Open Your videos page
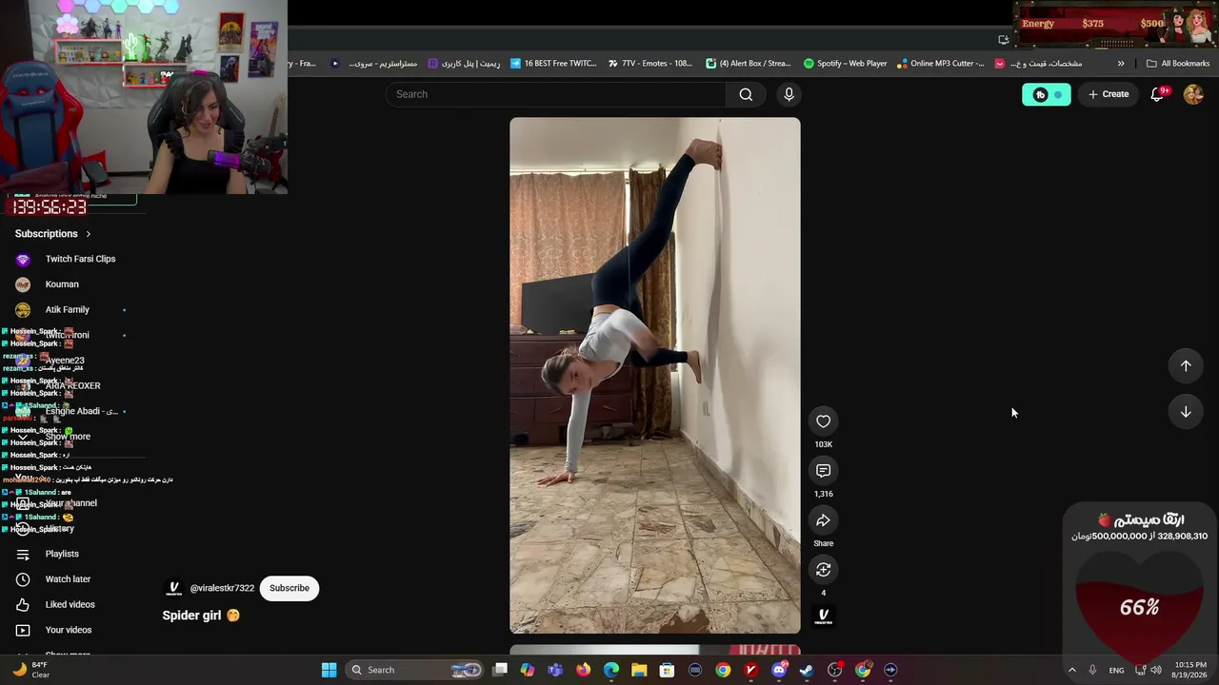Screen dimensions: 1219x685 click(x=69, y=630)
